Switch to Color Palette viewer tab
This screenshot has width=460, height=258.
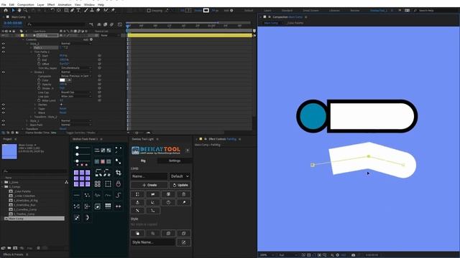[295, 23]
